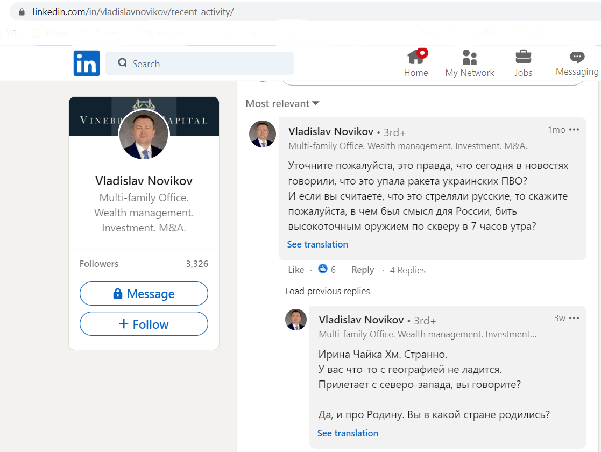Click the Followers count 3,326
The image size is (601, 452).
coord(197,264)
